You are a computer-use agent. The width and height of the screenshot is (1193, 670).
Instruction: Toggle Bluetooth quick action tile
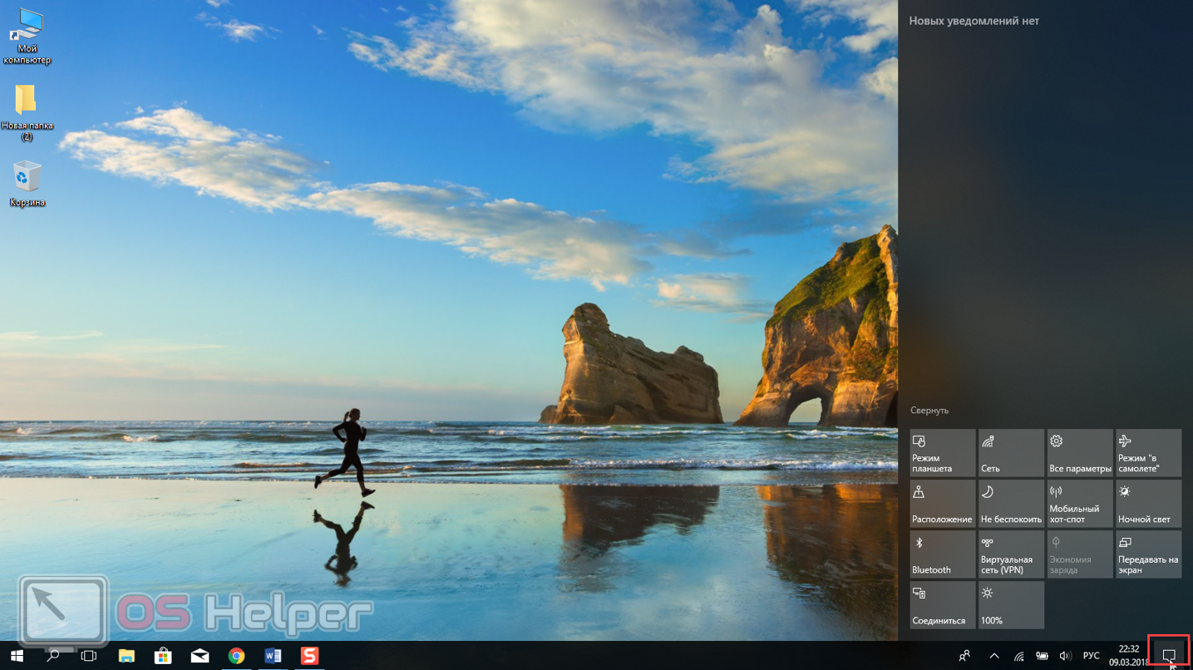click(942, 554)
